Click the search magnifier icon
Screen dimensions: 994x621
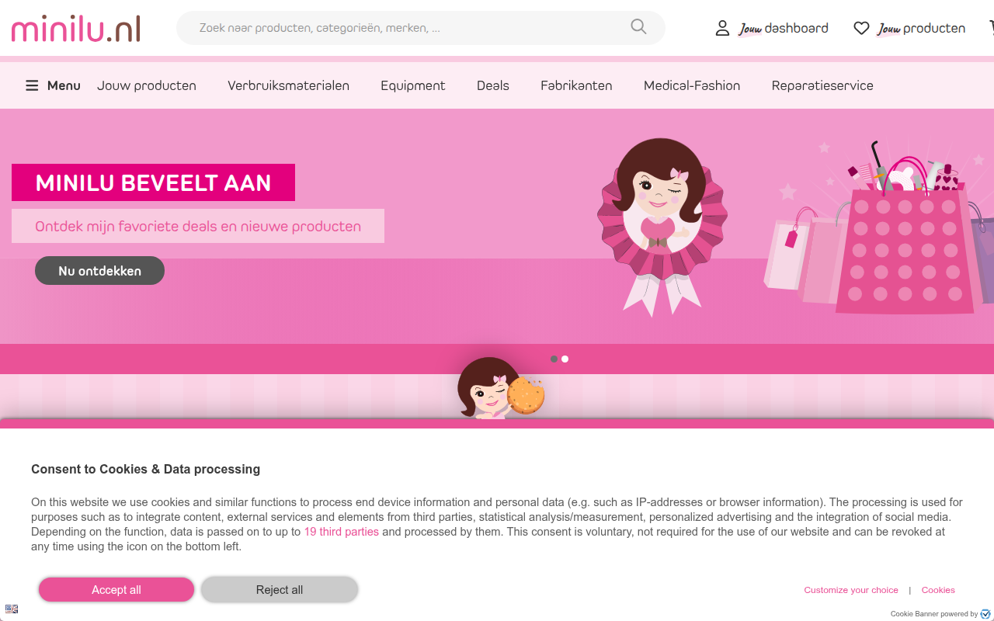(638, 27)
